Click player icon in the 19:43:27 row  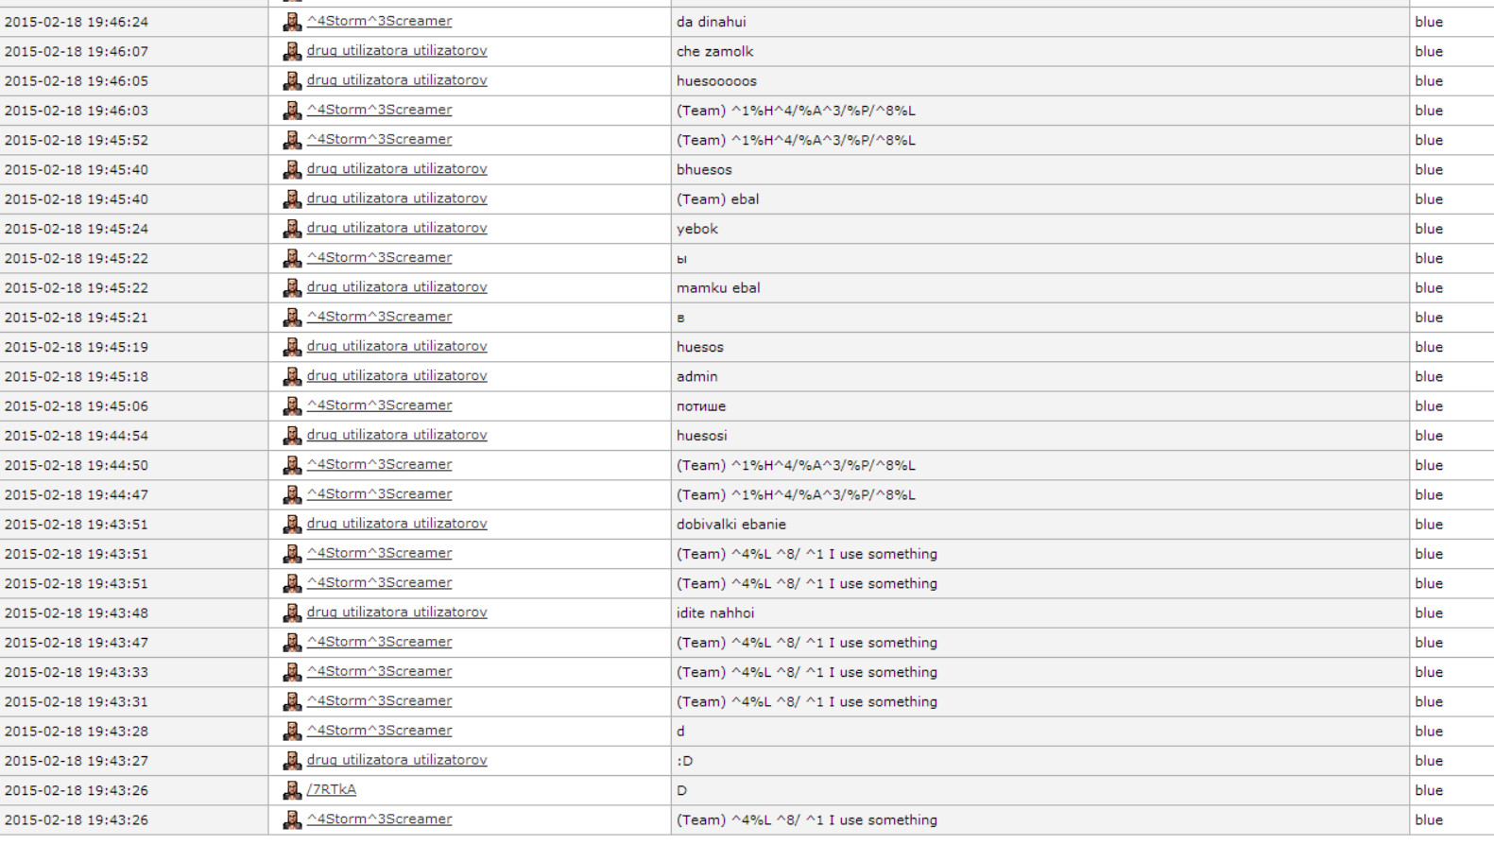[x=292, y=761]
